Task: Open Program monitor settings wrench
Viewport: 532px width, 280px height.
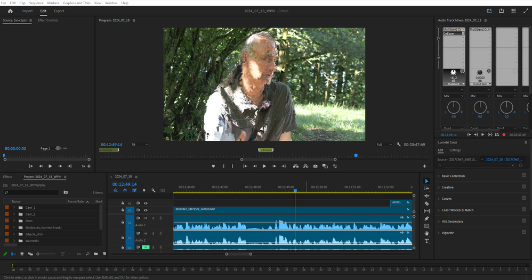Action: pos(399,145)
